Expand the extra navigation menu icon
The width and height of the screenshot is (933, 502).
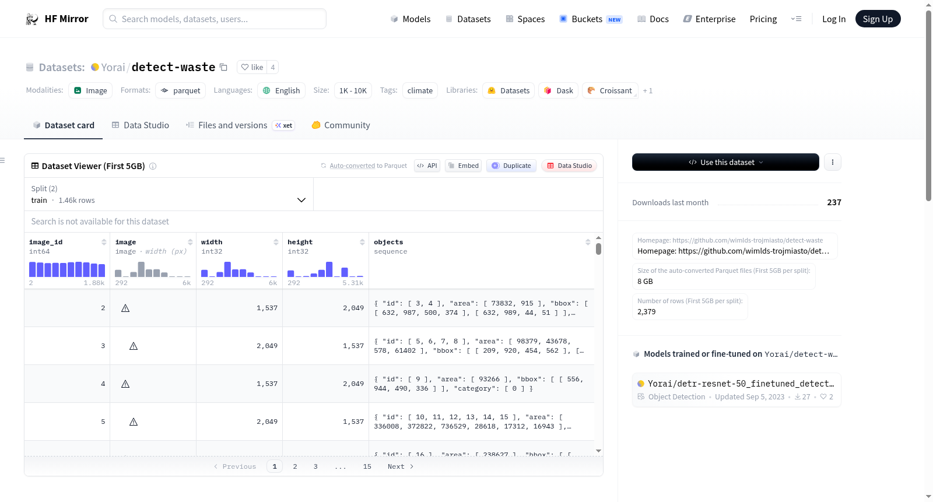[796, 19]
